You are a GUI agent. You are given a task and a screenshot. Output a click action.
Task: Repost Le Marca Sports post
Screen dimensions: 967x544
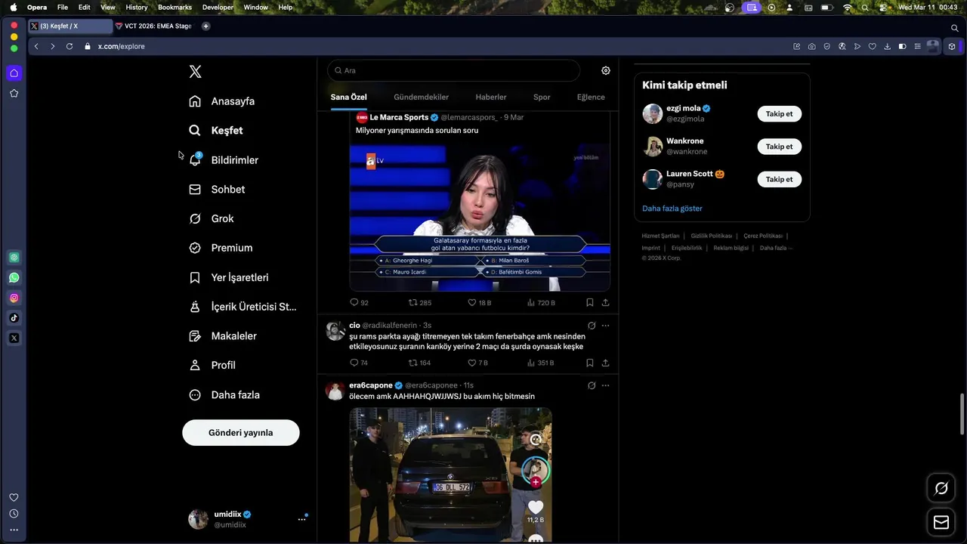point(419,302)
